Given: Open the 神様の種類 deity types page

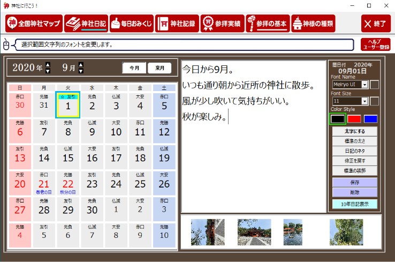Looking at the screenshot, I should (x=313, y=24).
